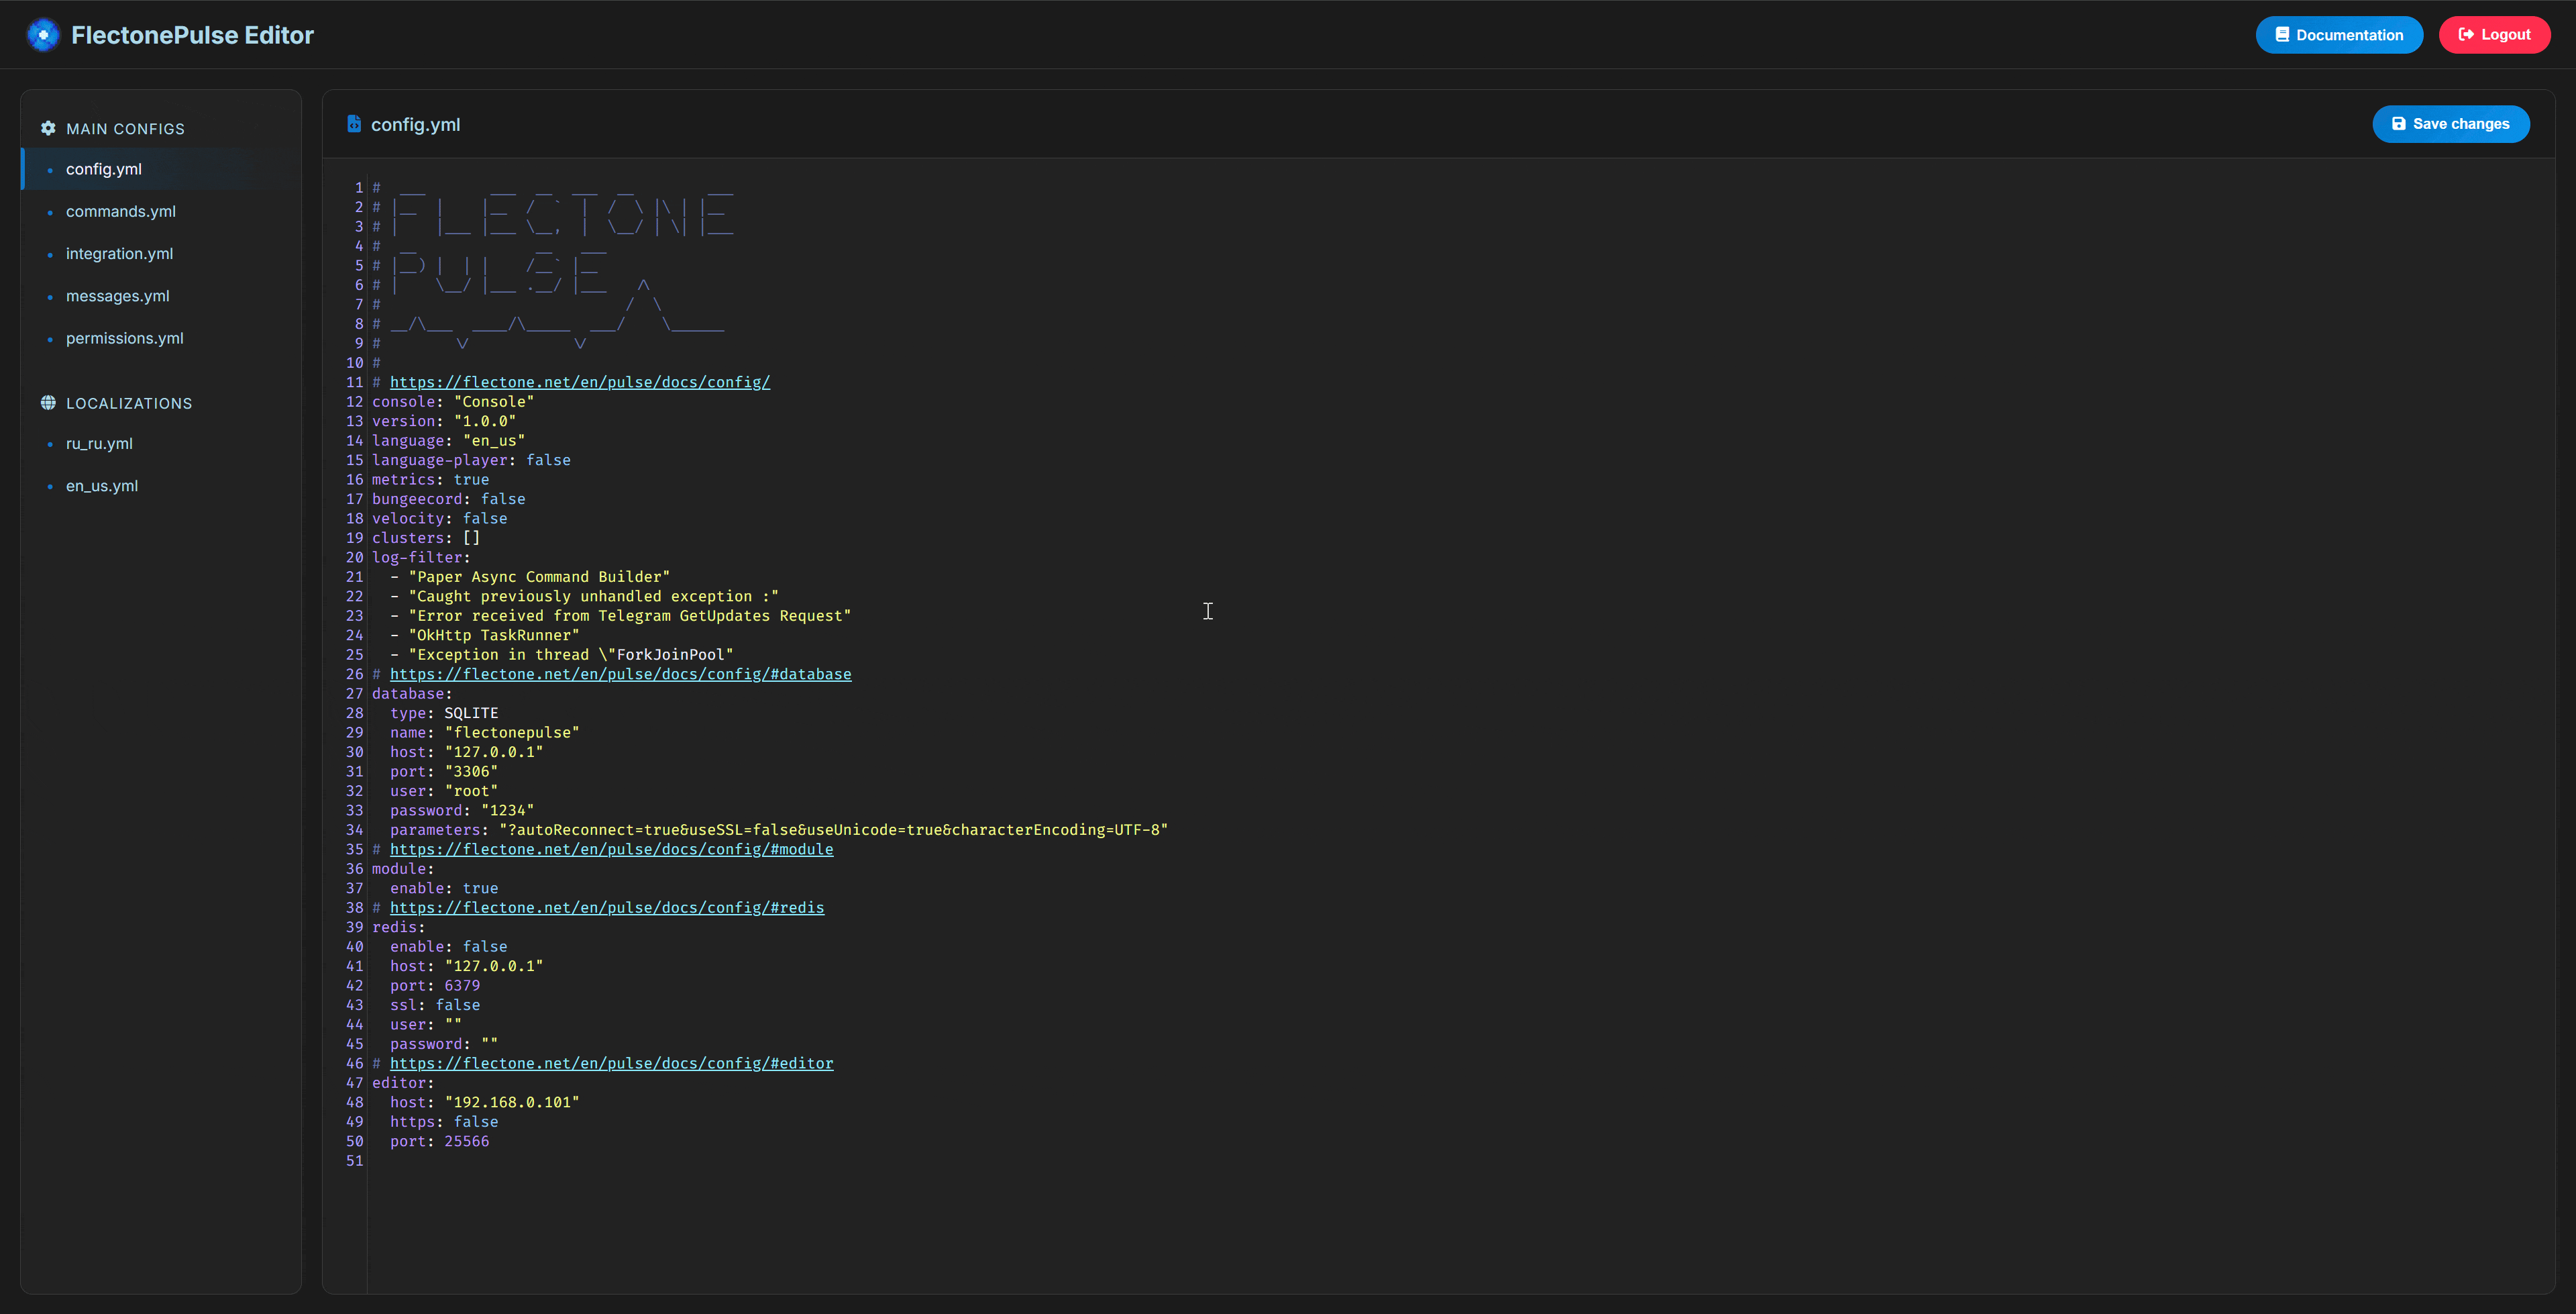Click the Localizations globe icon
Screen dimensions: 2576x1314
pos(48,403)
